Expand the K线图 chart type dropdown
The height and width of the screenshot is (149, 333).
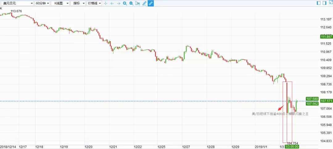60,3
